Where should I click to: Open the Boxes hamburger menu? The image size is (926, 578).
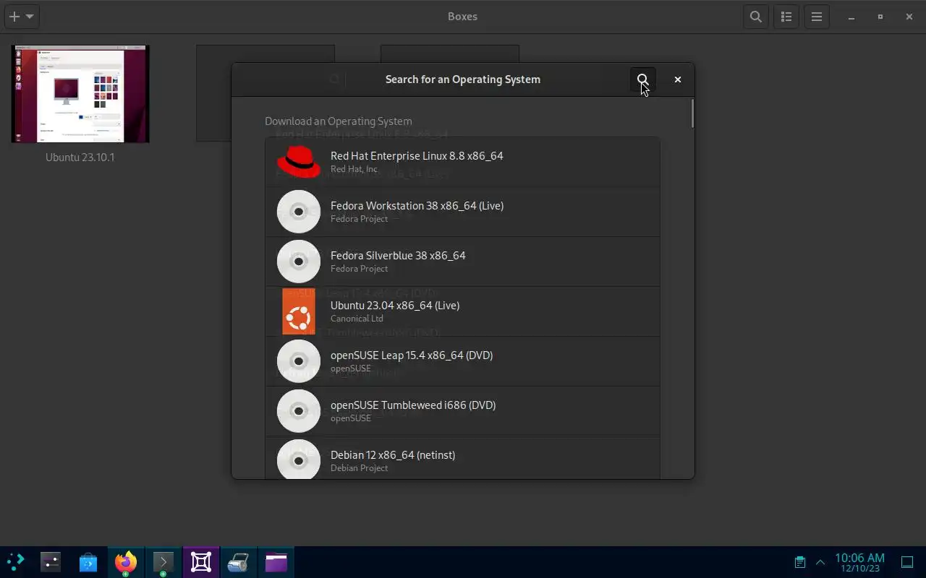[x=817, y=17]
